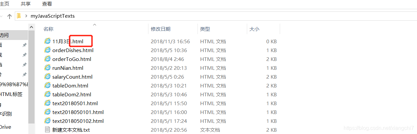Select the file name salaryCount.html
Screen dimensions: 417x134
pyautogui.click(x=72, y=77)
